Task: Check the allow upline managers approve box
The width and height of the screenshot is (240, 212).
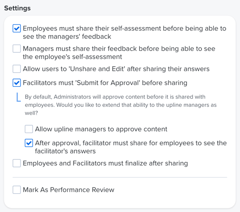Action: pos(29,129)
